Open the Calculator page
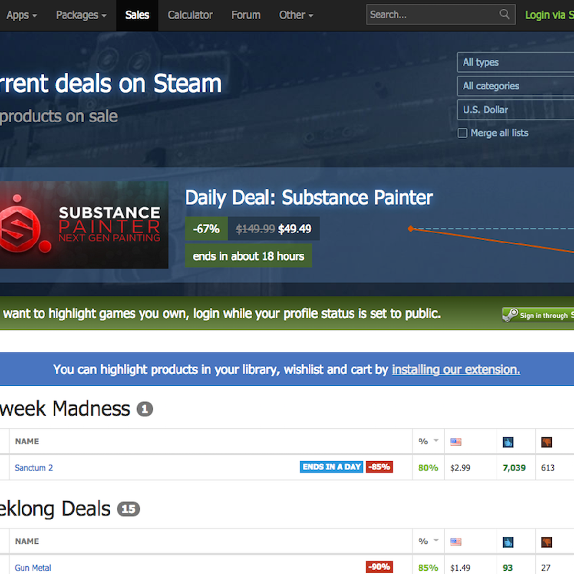The image size is (574, 574). coord(190,15)
